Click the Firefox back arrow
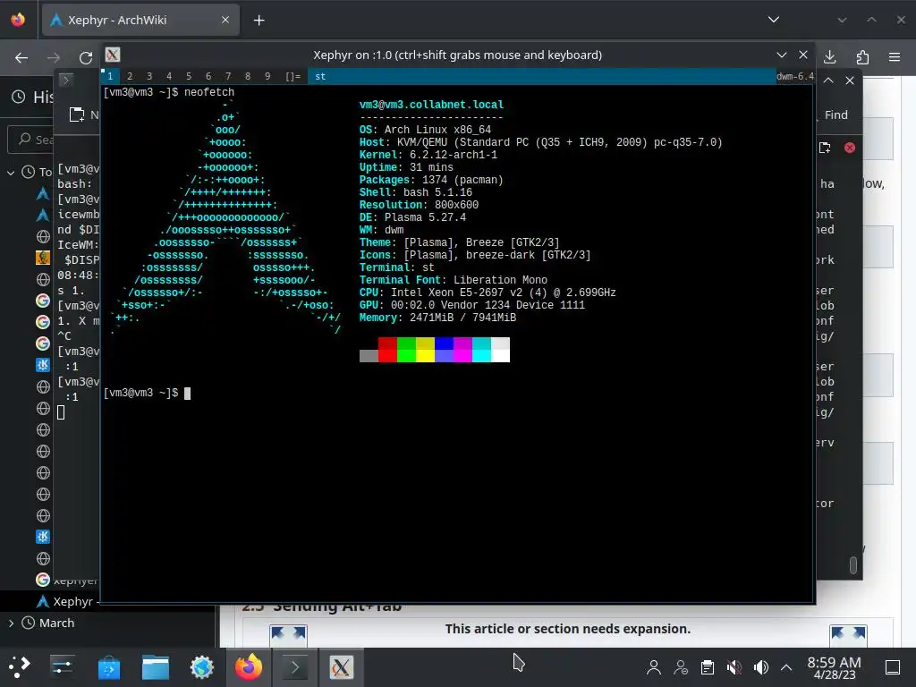This screenshot has height=687, width=916. tap(21, 57)
